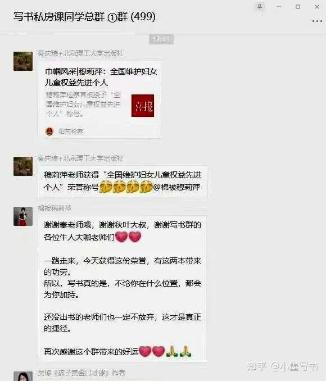The height and width of the screenshot is (381, 326).
Task: Click the 阳东检察 source label
Action: pyautogui.click(x=71, y=131)
